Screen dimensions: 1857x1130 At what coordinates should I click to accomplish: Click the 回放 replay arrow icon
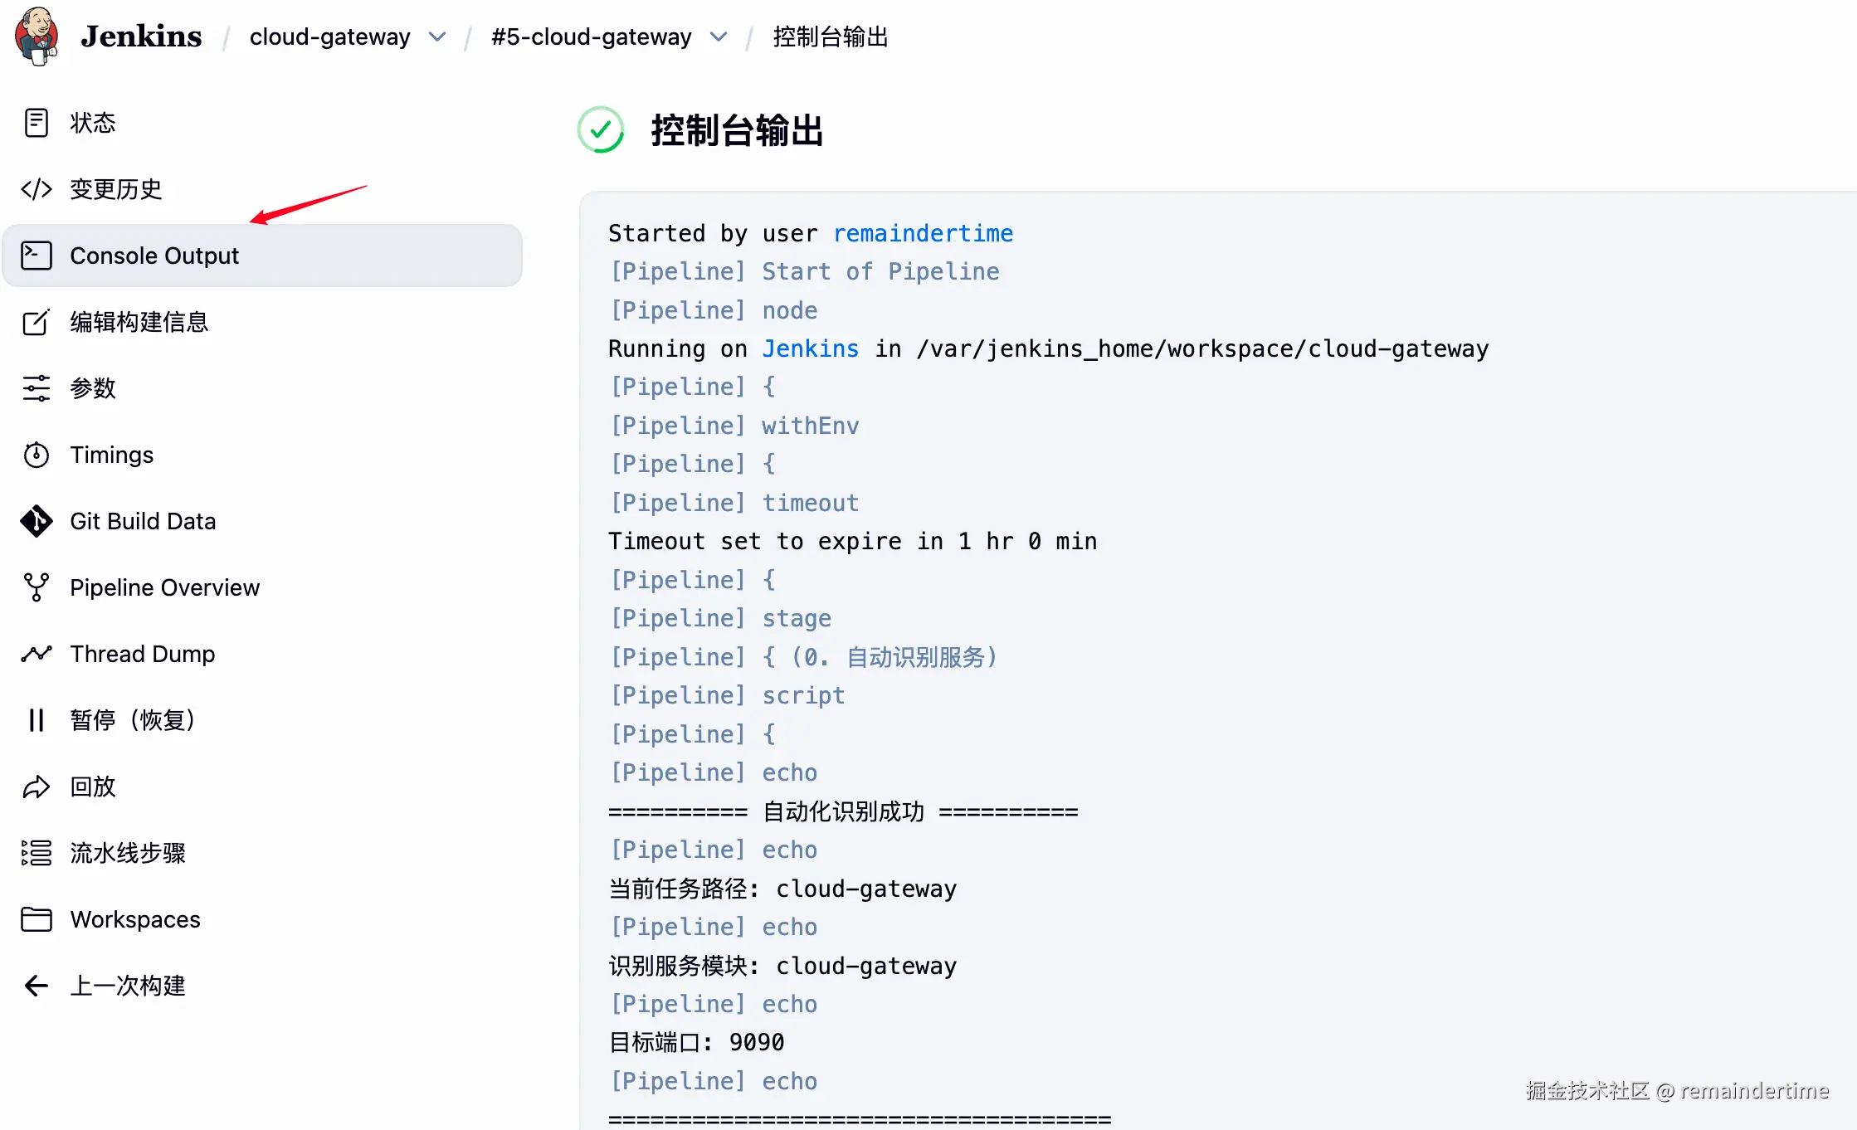click(x=37, y=787)
